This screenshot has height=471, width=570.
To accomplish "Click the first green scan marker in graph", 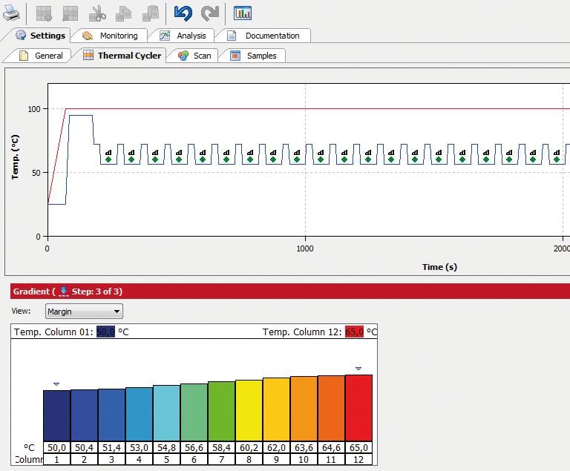I will 108,159.
